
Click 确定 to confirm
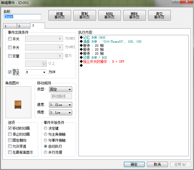(134, 165)
